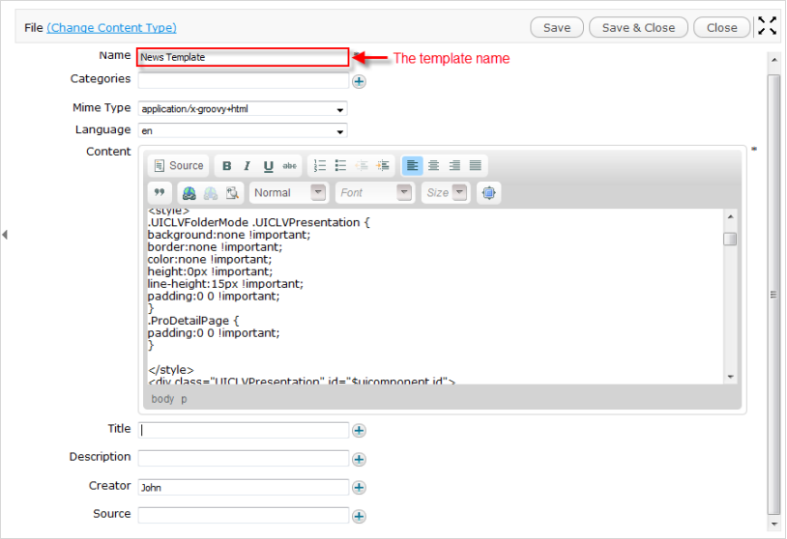This screenshot has height=539, width=787.
Task: Click the content editor vertical scrollbar thumb
Action: point(730,240)
